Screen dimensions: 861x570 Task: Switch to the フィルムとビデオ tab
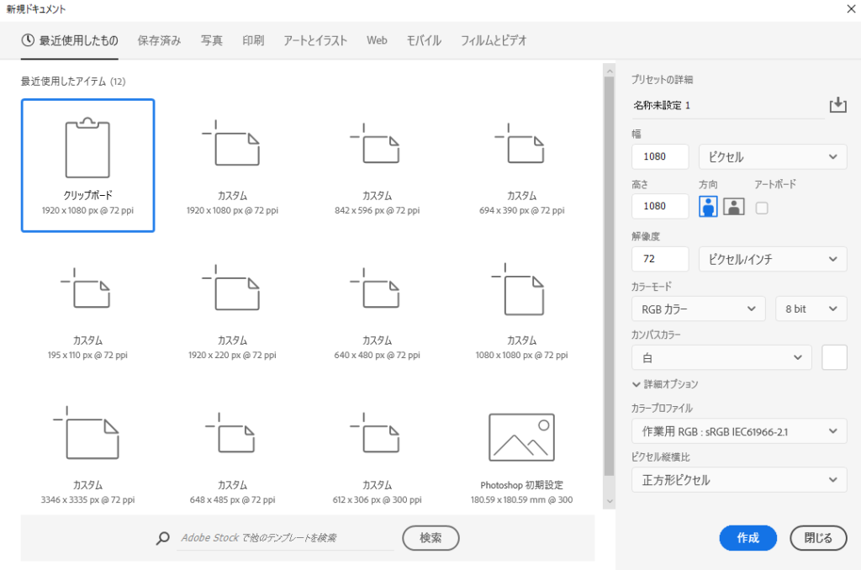coord(493,40)
